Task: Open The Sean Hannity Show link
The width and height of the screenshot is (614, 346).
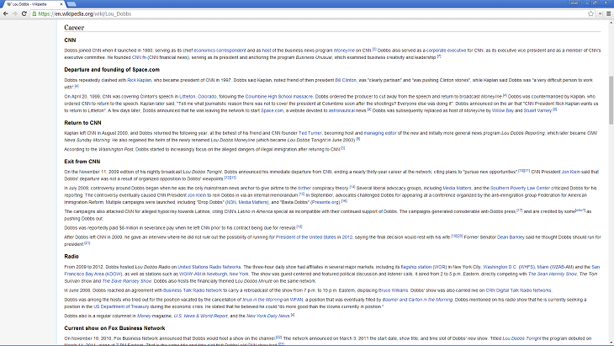Action: click(552, 274)
